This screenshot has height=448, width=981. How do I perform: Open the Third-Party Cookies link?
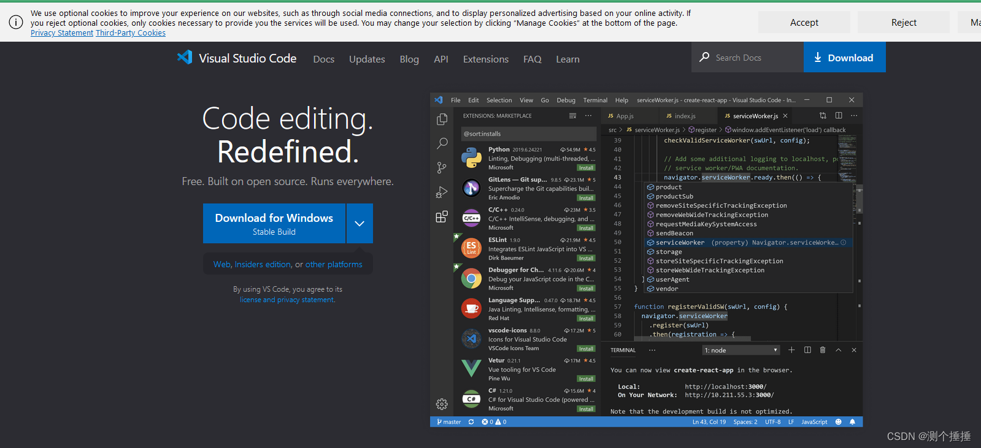(131, 33)
